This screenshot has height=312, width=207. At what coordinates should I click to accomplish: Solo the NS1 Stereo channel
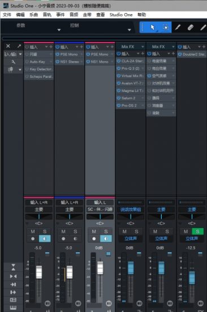(75, 231)
